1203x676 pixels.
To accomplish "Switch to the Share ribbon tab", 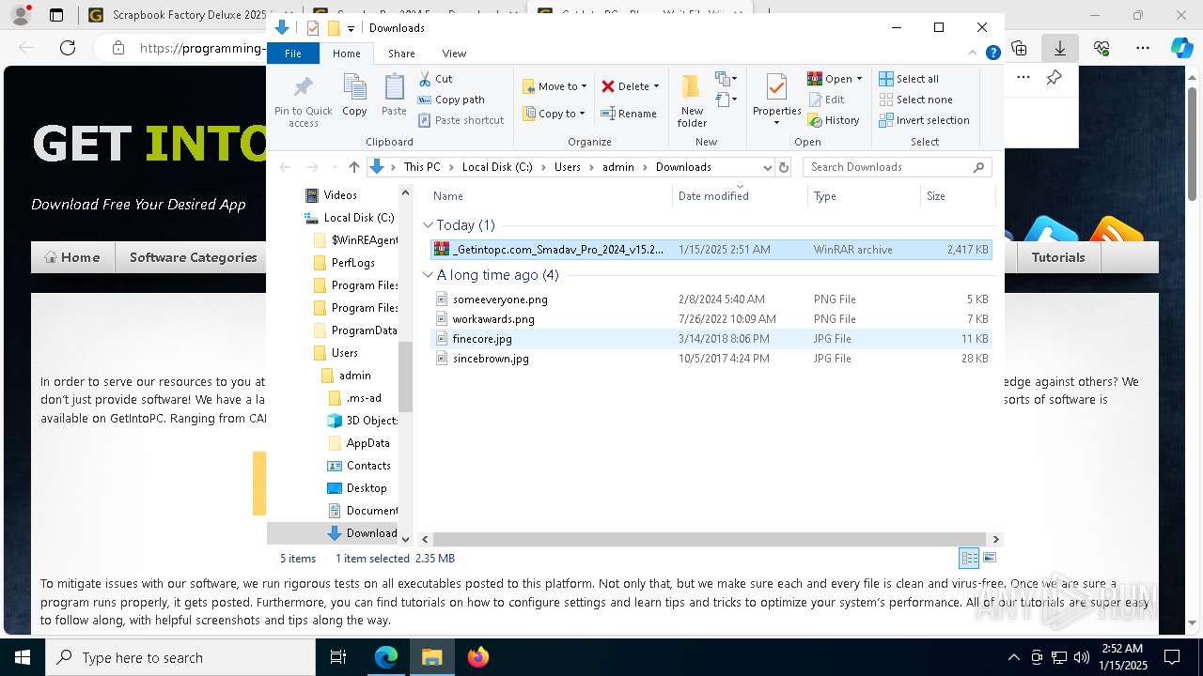I will pyautogui.click(x=401, y=54).
